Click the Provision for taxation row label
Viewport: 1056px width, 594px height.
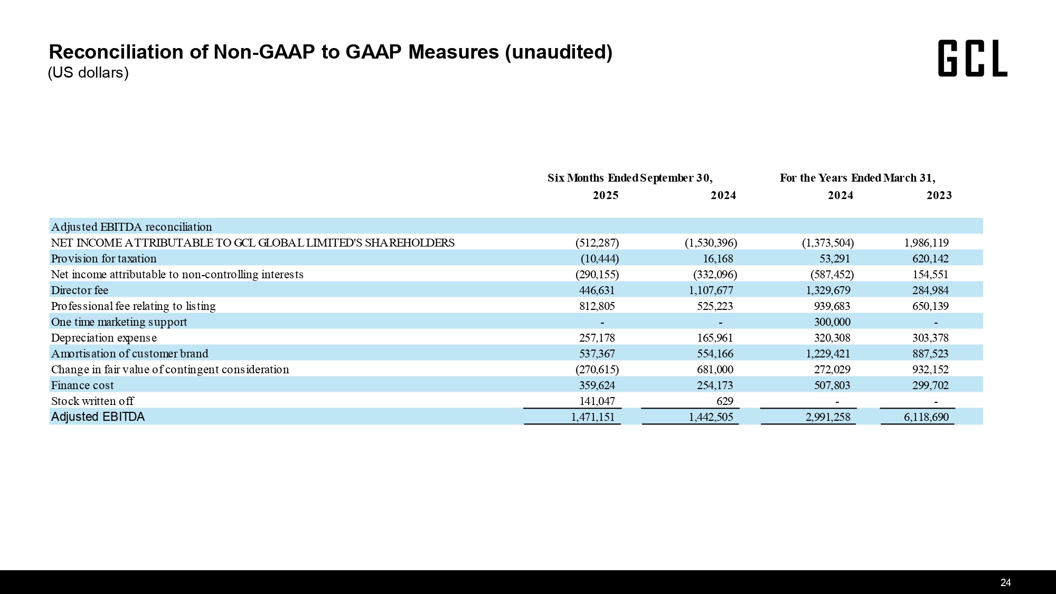(x=103, y=259)
